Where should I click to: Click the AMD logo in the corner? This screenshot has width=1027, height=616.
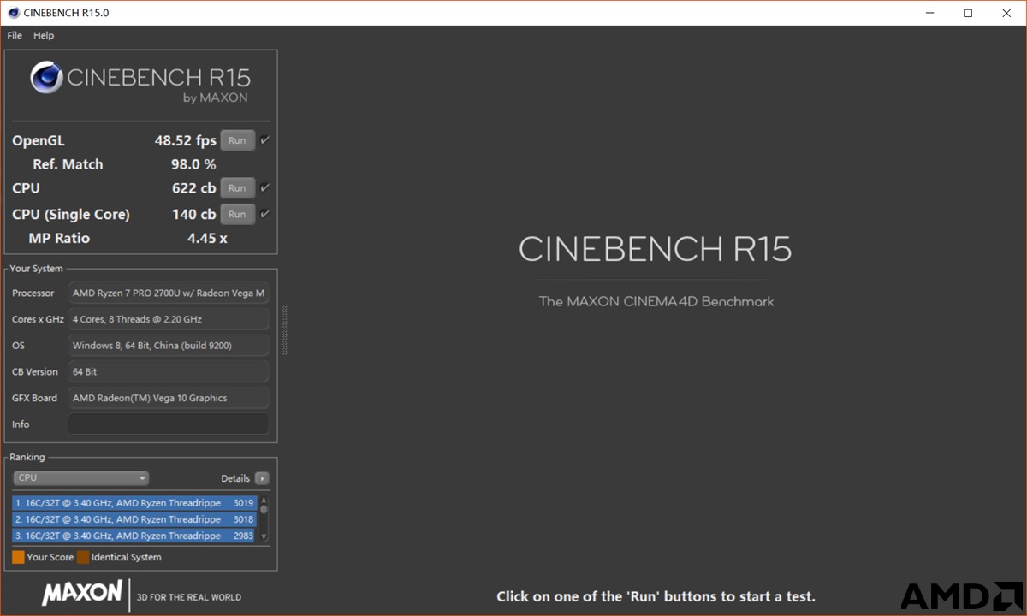(961, 596)
